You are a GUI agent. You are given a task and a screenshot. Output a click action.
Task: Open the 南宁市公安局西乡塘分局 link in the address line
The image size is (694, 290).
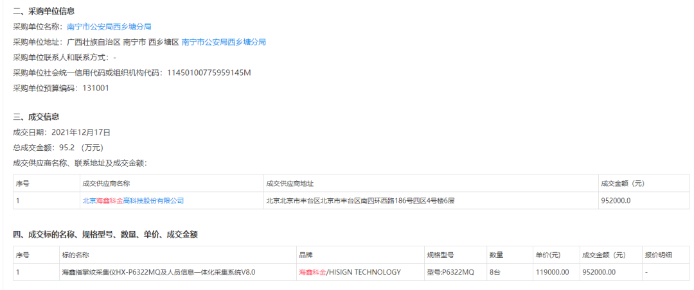(224, 42)
